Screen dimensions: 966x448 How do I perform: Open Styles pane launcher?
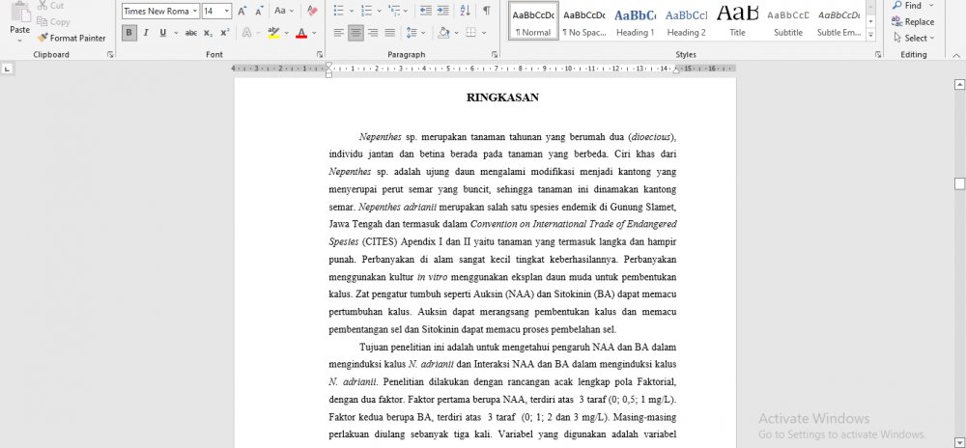(x=878, y=55)
